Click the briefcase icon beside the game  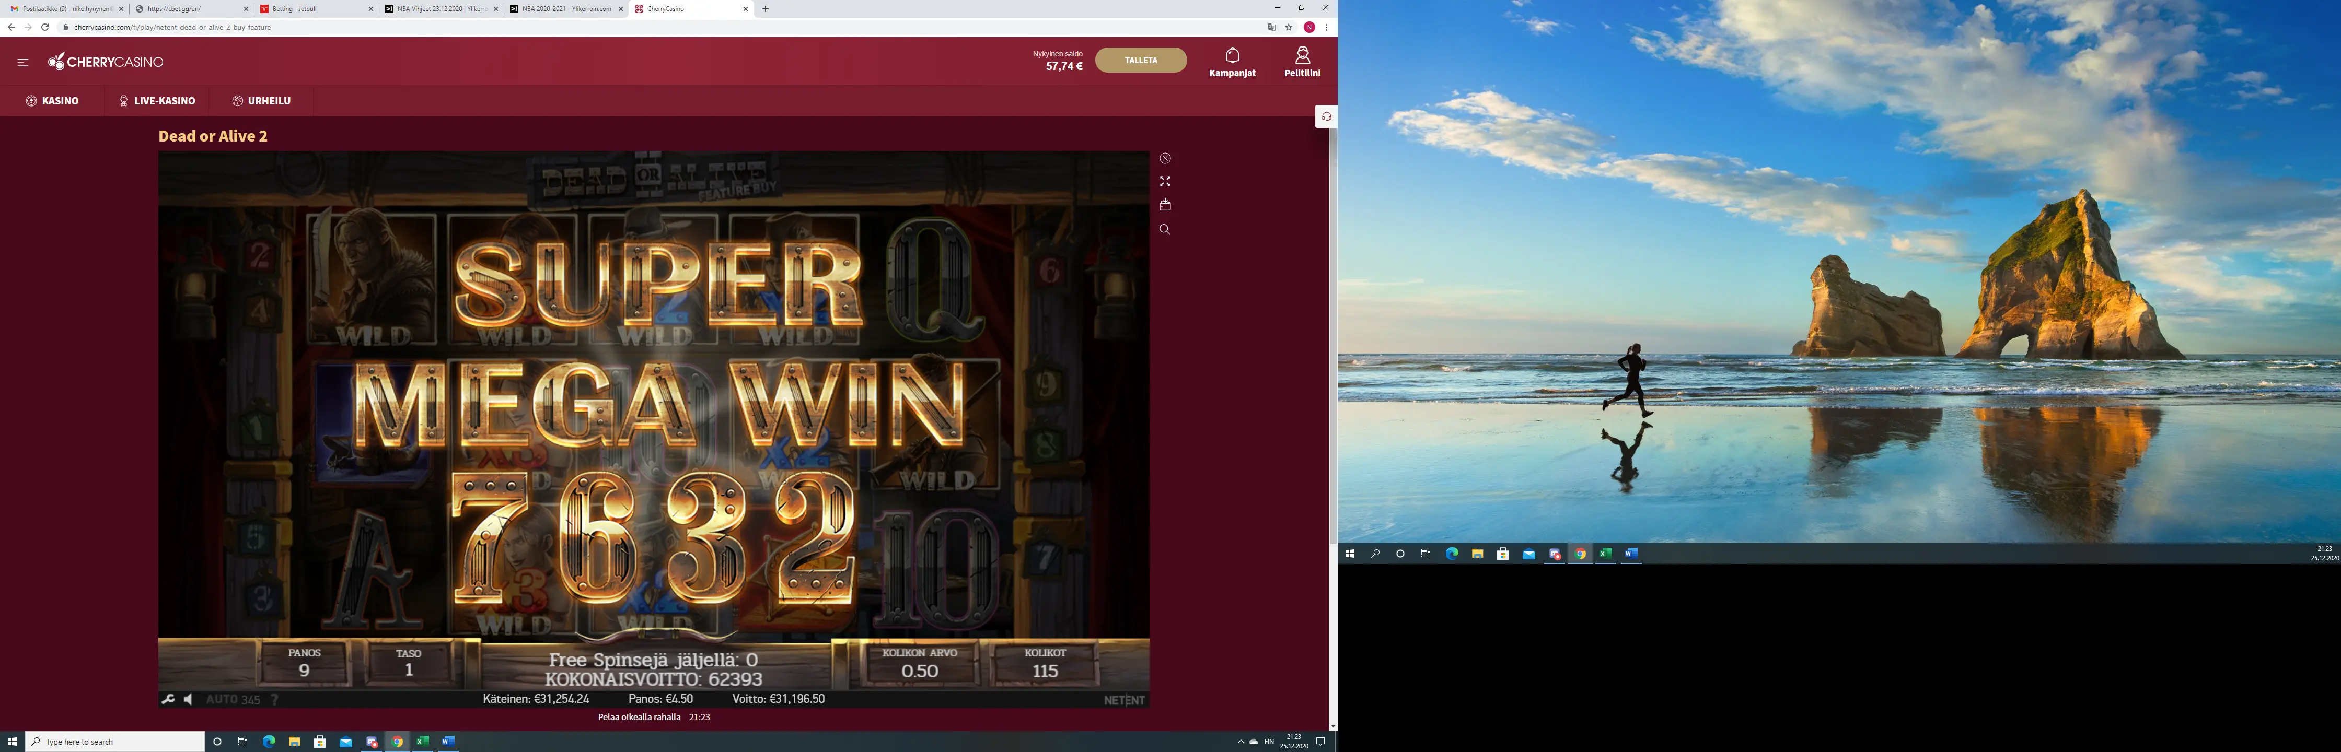[x=1165, y=205]
